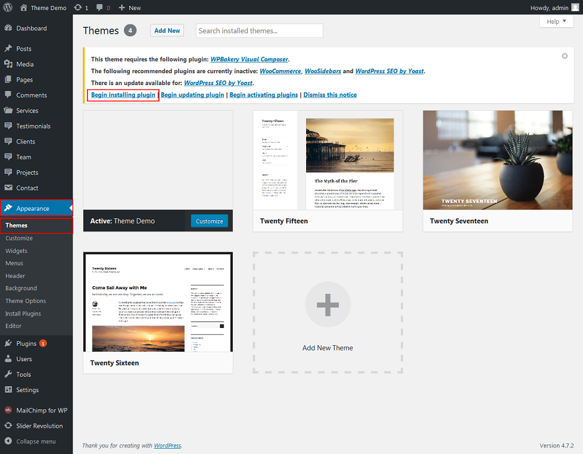Click the Dashboard gauge icon in sidebar

[8, 28]
